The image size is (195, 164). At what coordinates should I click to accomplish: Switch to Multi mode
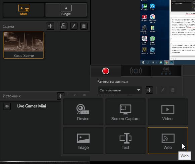pos(24,10)
